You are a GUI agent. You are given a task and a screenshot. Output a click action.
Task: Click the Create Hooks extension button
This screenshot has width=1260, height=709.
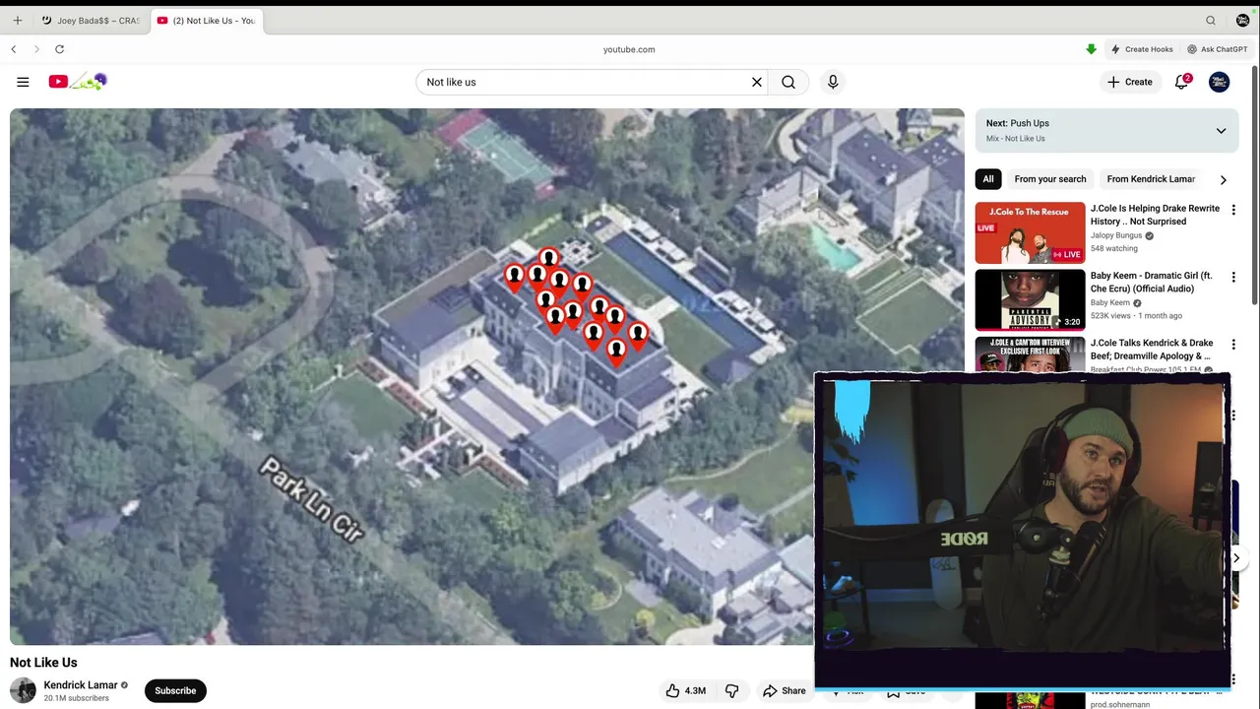click(1142, 49)
